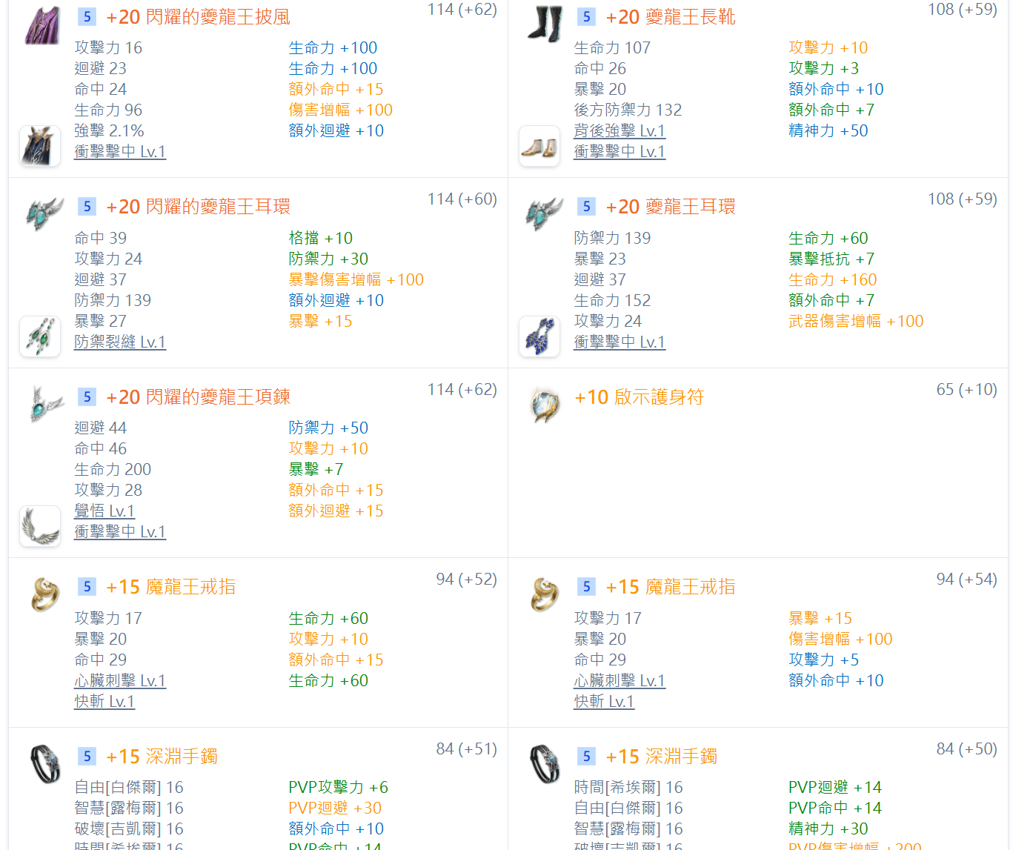Image resolution: width=1013 pixels, height=850 pixels.
Task: Click the 啟示護身符 amulet icon
Action: click(x=545, y=405)
